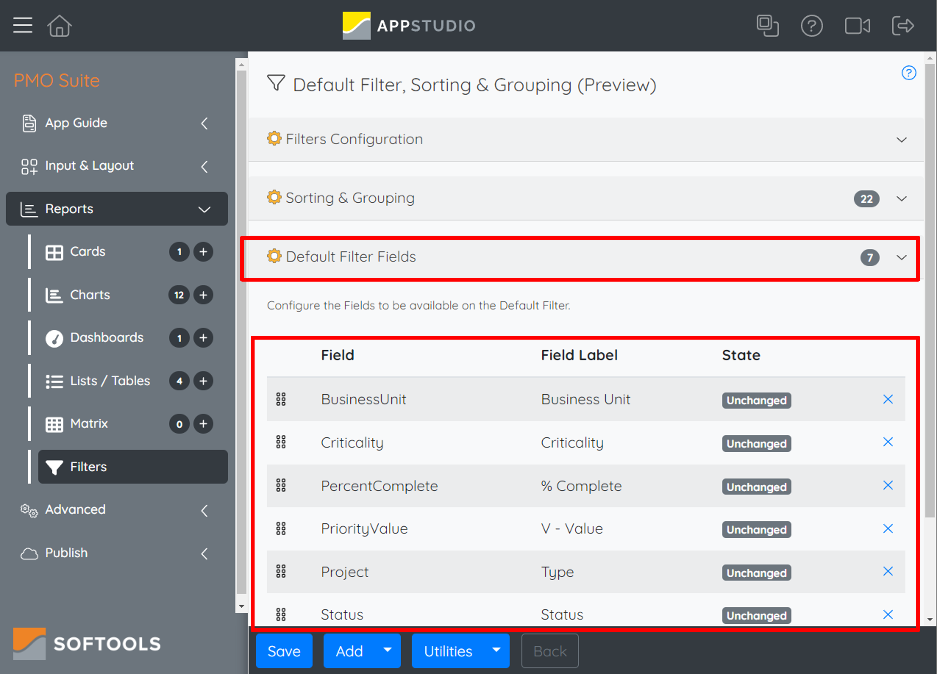Click the State column header
This screenshot has width=937, height=674.
(741, 355)
